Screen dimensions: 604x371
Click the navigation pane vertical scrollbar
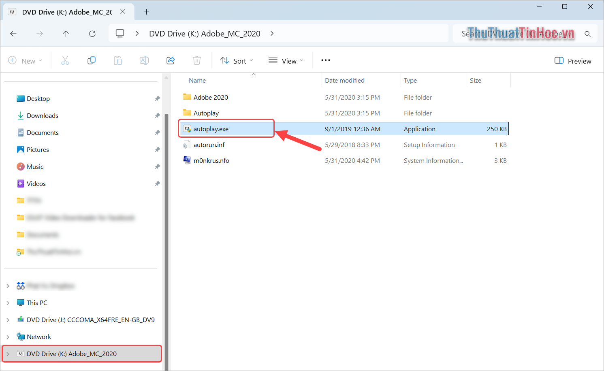tap(166, 241)
